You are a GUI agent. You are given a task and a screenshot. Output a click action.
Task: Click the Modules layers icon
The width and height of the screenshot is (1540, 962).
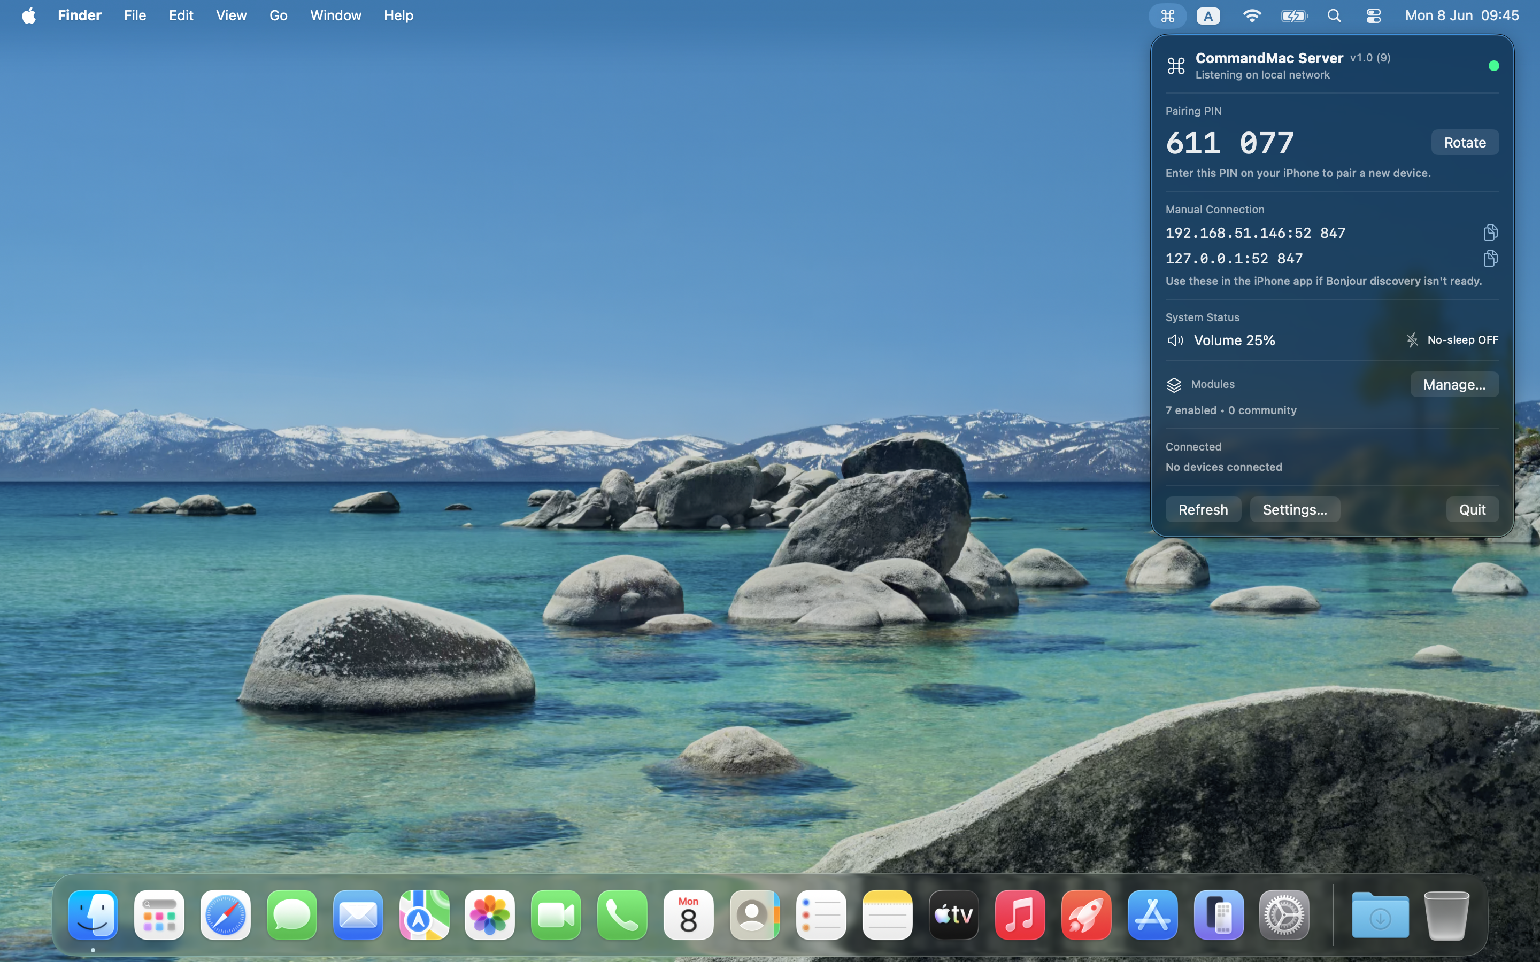[x=1174, y=384]
